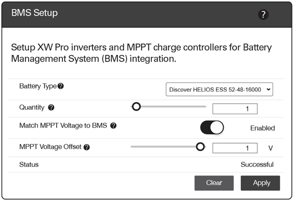
Task: Click the Battery Type help icon
Action: point(60,86)
